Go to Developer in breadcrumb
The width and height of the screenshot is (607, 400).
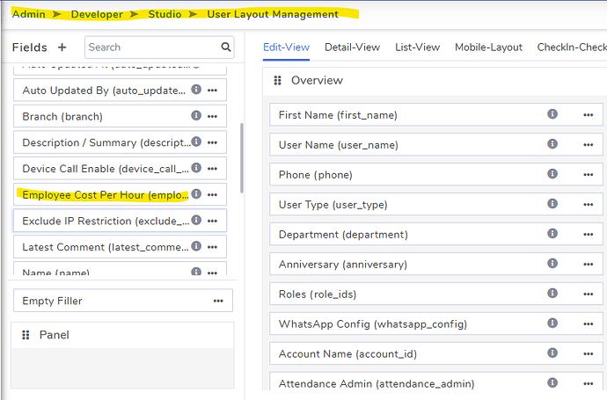[x=97, y=14]
